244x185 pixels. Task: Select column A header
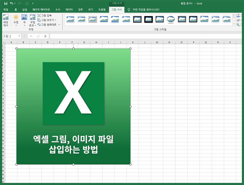click(x=11, y=42)
